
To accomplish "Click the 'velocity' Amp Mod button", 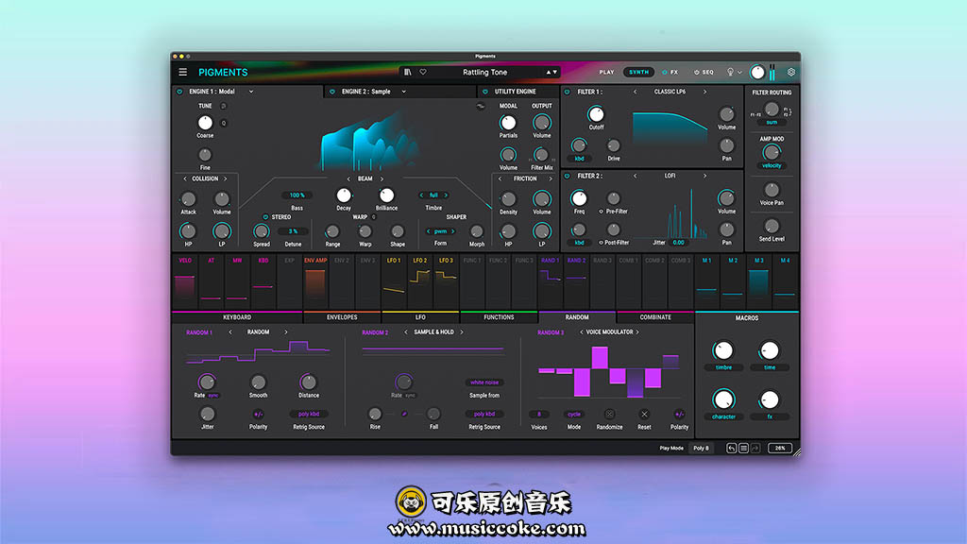I will pyautogui.click(x=772, y=165).
